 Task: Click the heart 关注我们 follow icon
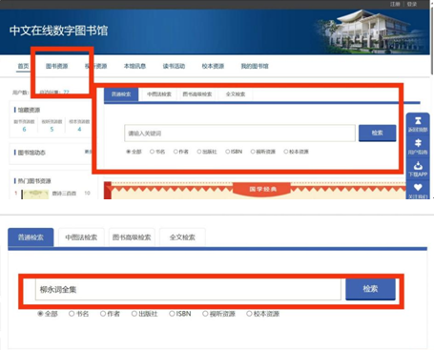pos(418,188)
